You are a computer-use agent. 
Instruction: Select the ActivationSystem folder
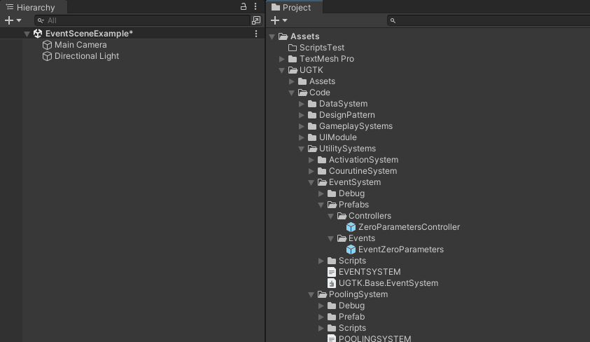363,160
